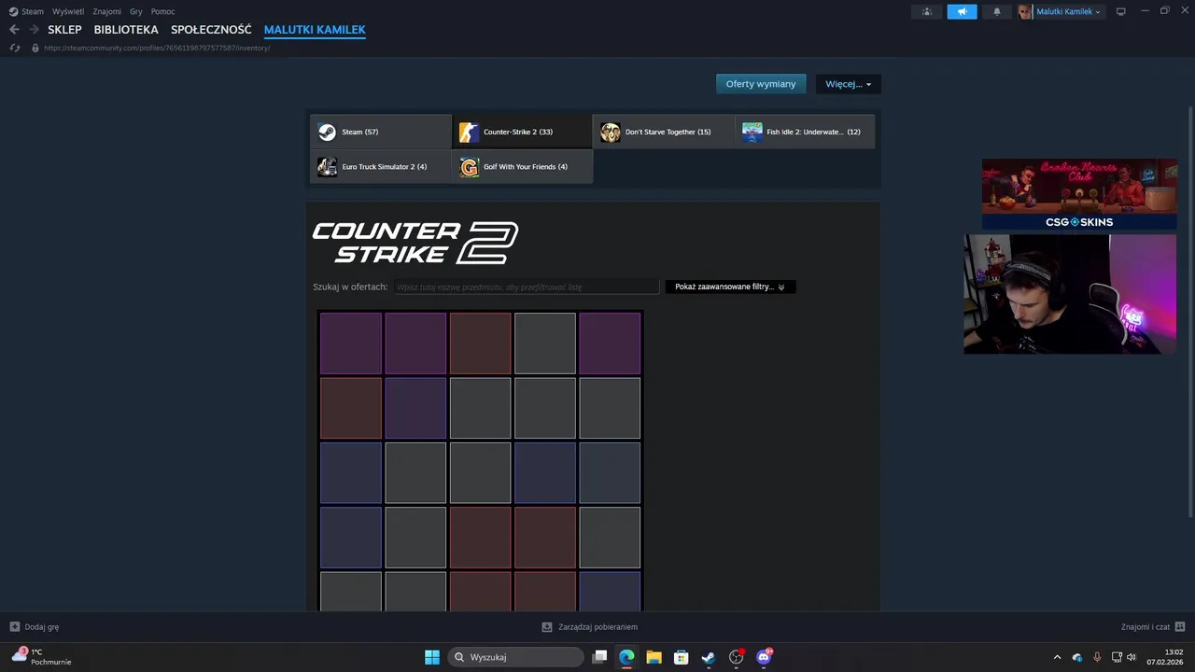The image size is (1195, 672).
Task: Select the Steam (57) inventory tab
Action: click(381, 132)
